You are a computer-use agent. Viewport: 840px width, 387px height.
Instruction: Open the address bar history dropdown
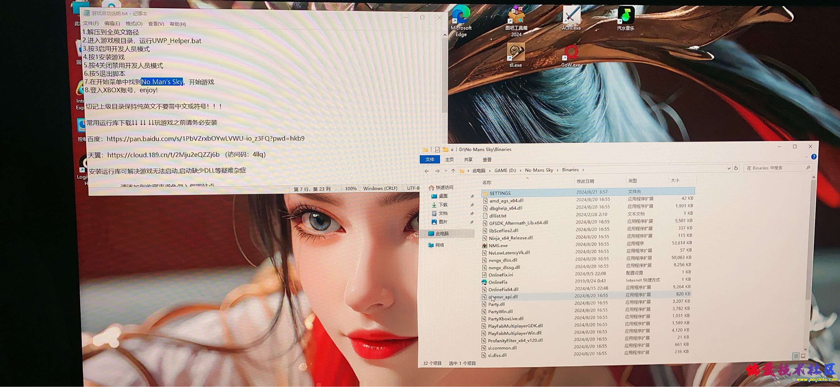click(x=729, y=168)
